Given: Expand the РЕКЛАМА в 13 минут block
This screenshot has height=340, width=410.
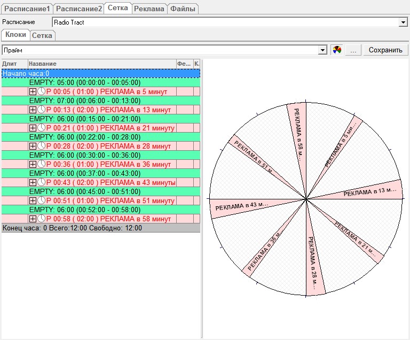Looking at the screenshot, I should pos(33,110).
